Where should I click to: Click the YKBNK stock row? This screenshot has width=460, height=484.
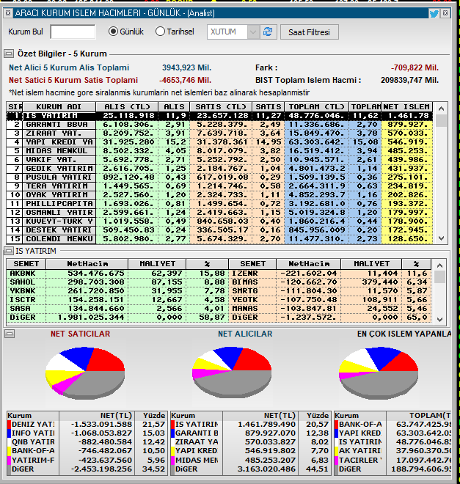point(117,291)
